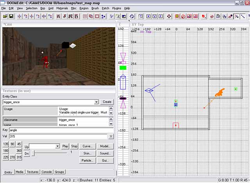Flip selection along the X axis
The width and height of the screenshot is (250, 183).
pyautogui.click(x=20, y=16)
